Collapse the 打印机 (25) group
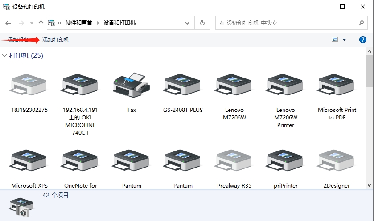The width and height of the screenshot is (374, 221). 4,56
